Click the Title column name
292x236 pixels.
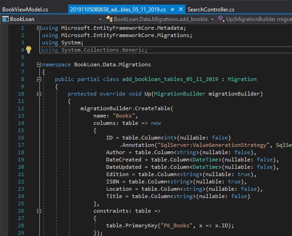tap(114, 196)
